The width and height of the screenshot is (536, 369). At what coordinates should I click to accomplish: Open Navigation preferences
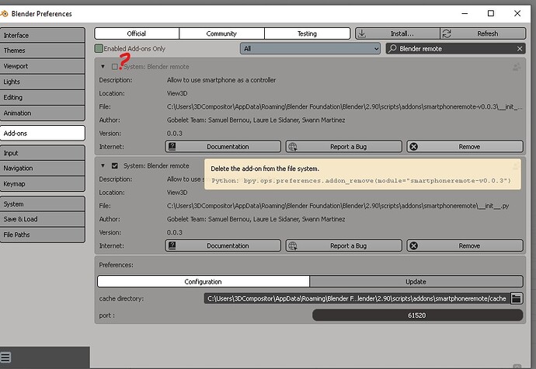pos(43,169)
